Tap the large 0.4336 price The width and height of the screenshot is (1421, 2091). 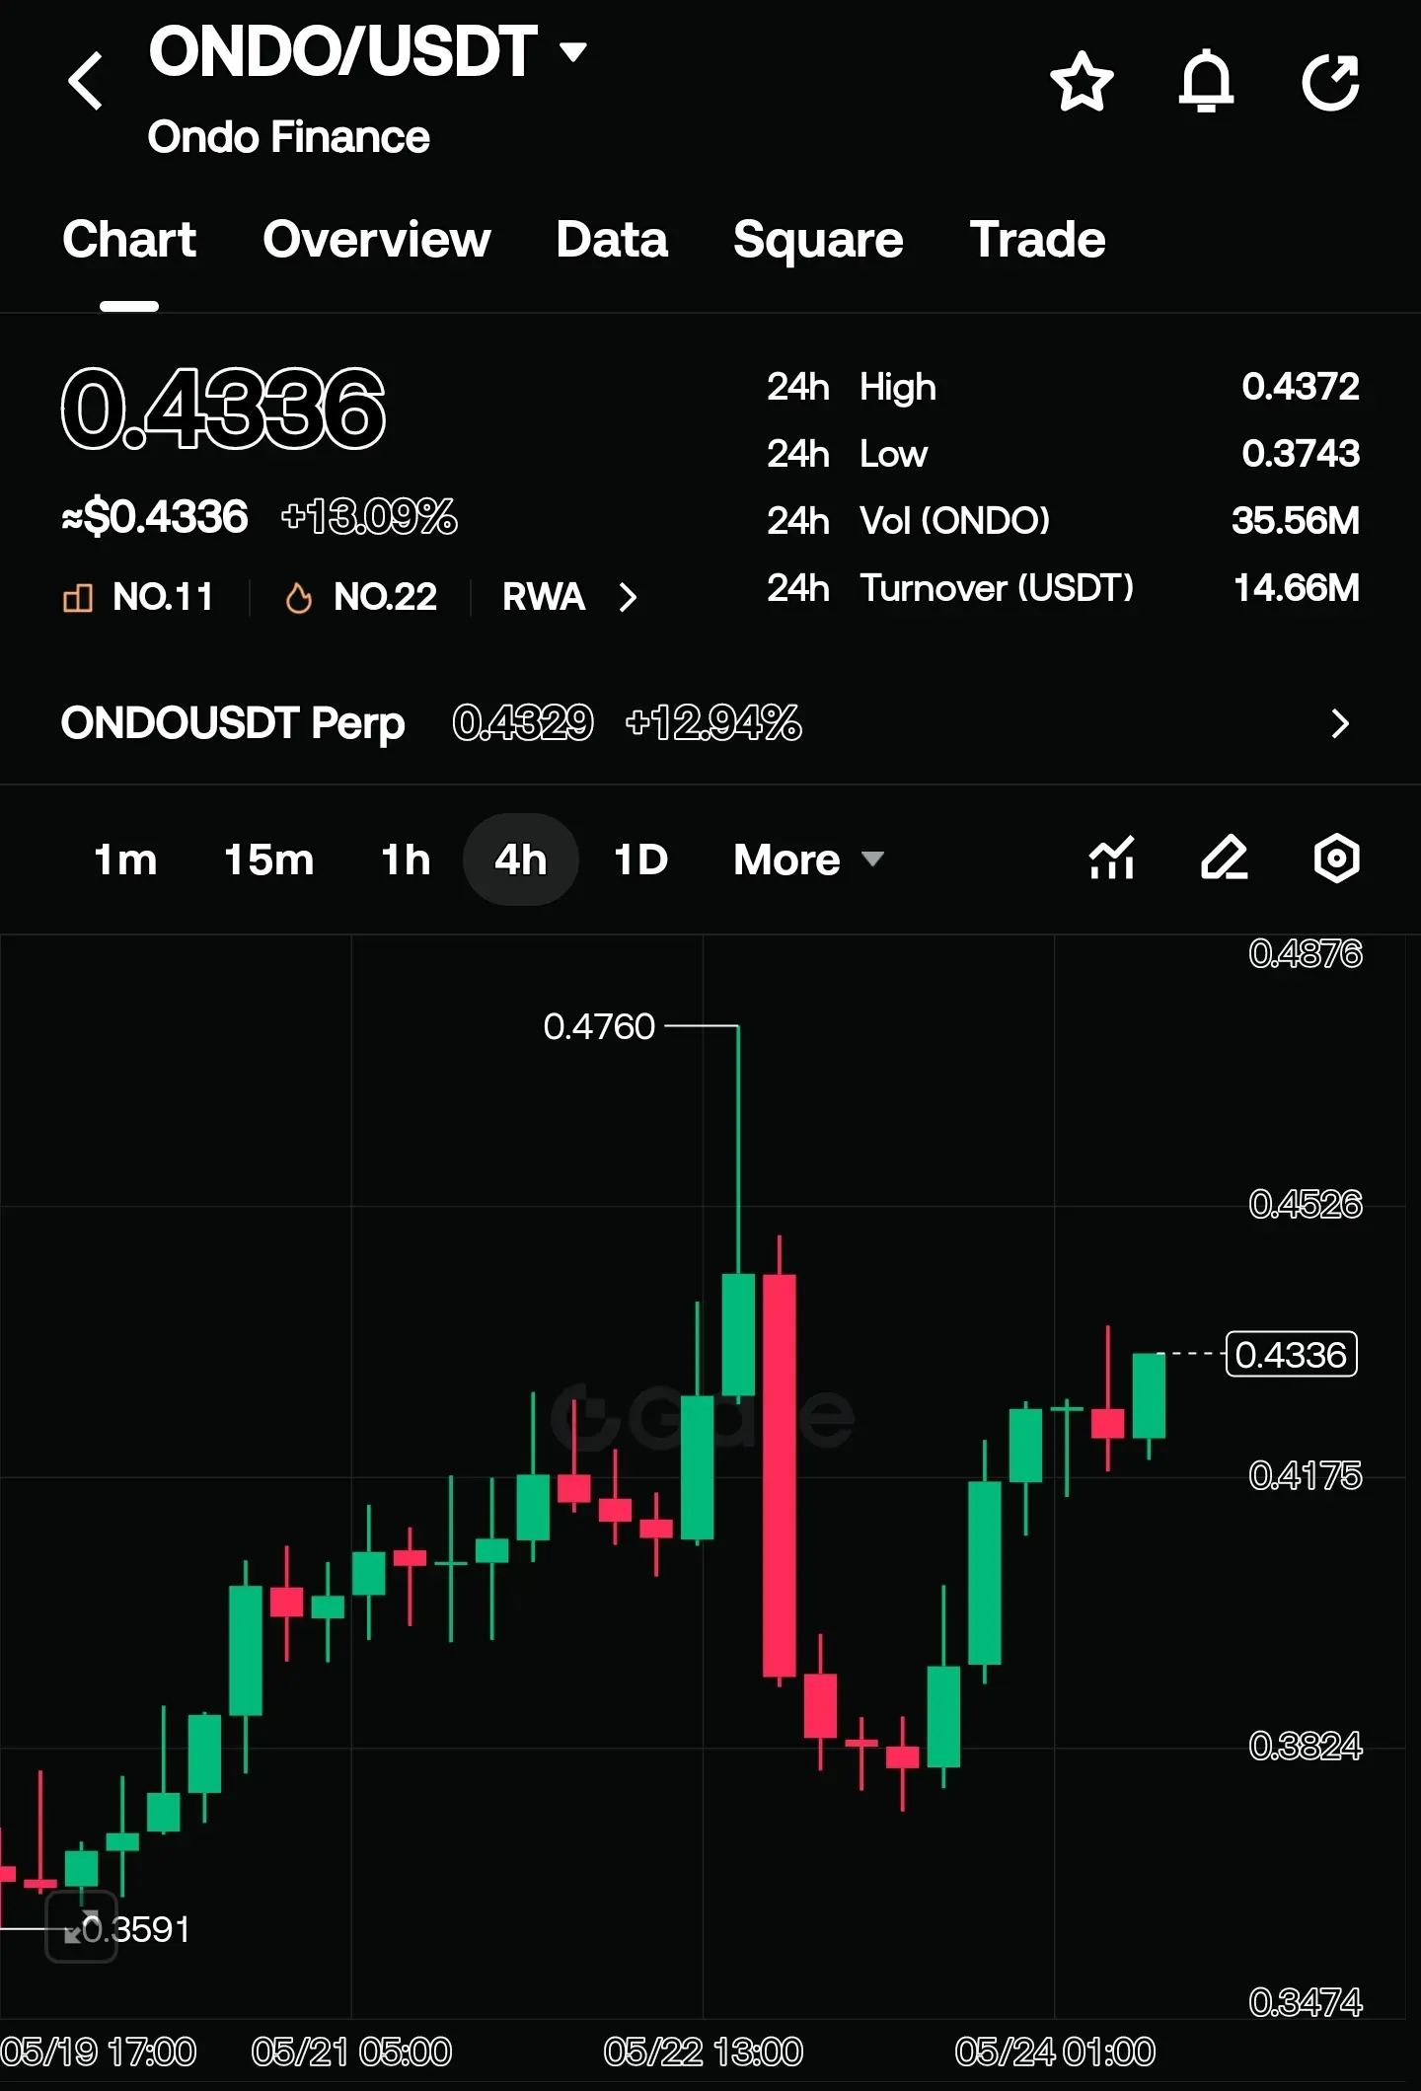[223, 409]
